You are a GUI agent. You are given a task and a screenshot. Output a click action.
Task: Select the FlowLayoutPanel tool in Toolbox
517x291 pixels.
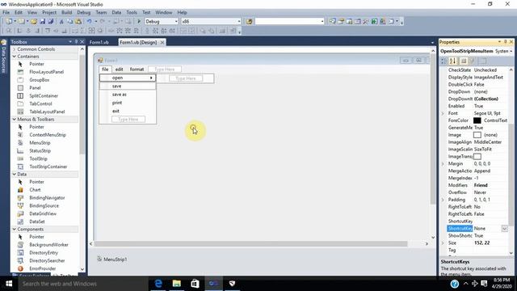click(x=47, y=72)
